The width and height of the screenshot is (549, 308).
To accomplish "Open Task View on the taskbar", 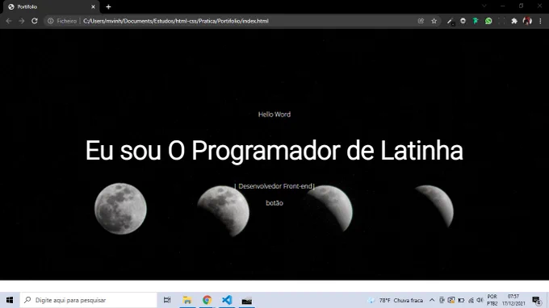I will 167,300.
